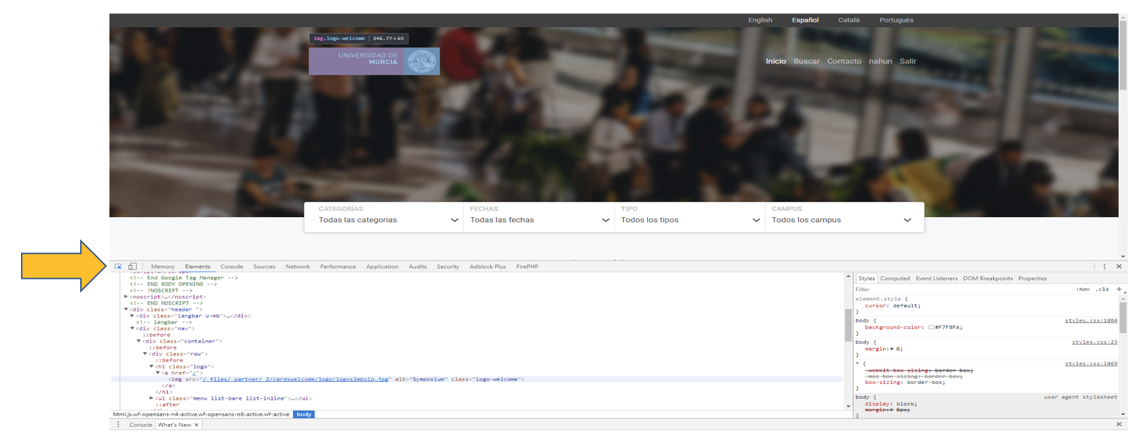
Task: Select the body breadcrumb
Action: 304,414
